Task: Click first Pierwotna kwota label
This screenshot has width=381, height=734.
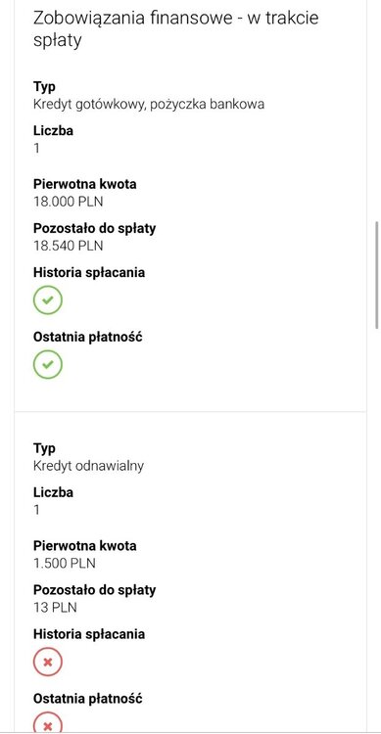Action: (85, 184)
